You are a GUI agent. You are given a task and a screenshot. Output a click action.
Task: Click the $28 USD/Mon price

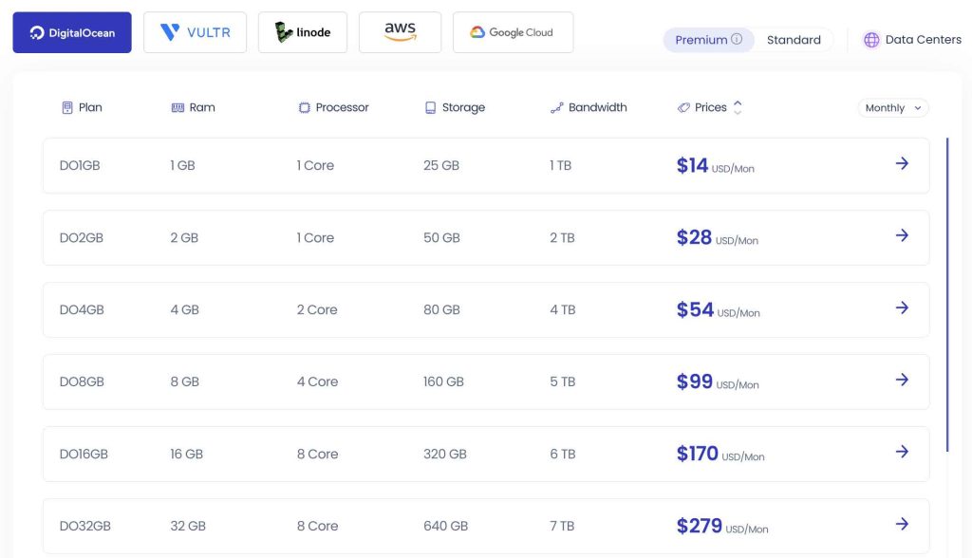(x=718, y=237)
